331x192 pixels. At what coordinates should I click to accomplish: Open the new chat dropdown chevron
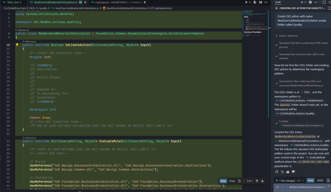pos(305,2)
